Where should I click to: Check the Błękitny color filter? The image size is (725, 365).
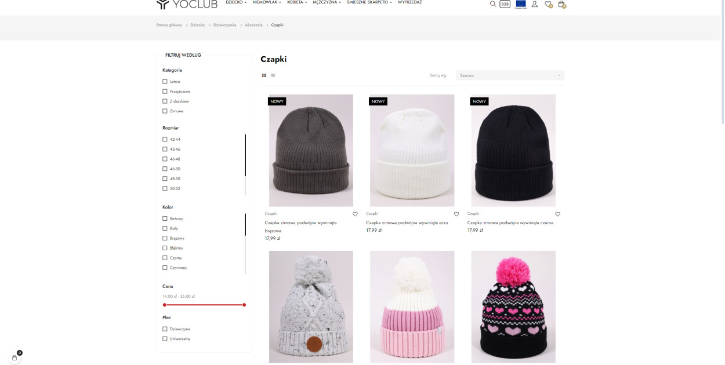click(165, 249)
